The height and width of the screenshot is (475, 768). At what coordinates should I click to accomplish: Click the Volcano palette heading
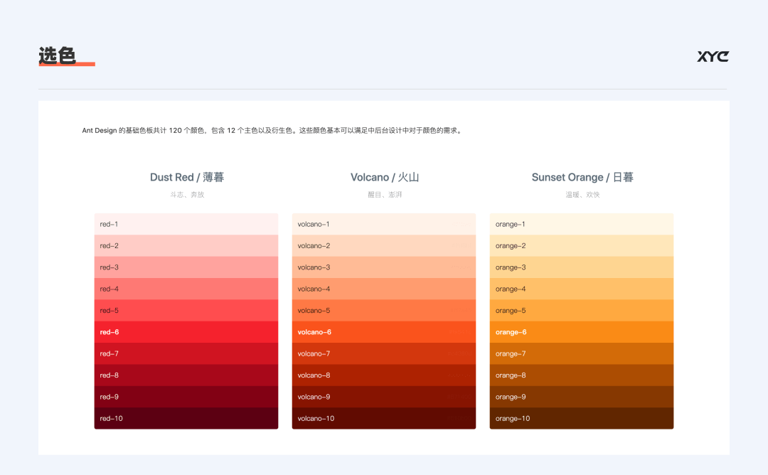(385, 177)
